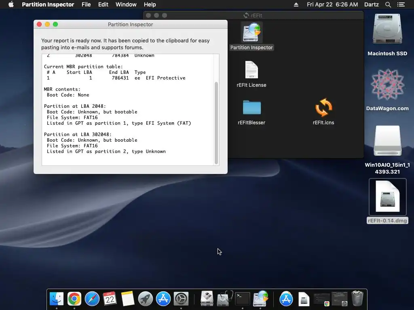
Task: Click the rEFIt window title bar
Action: [x=253, y=15]
